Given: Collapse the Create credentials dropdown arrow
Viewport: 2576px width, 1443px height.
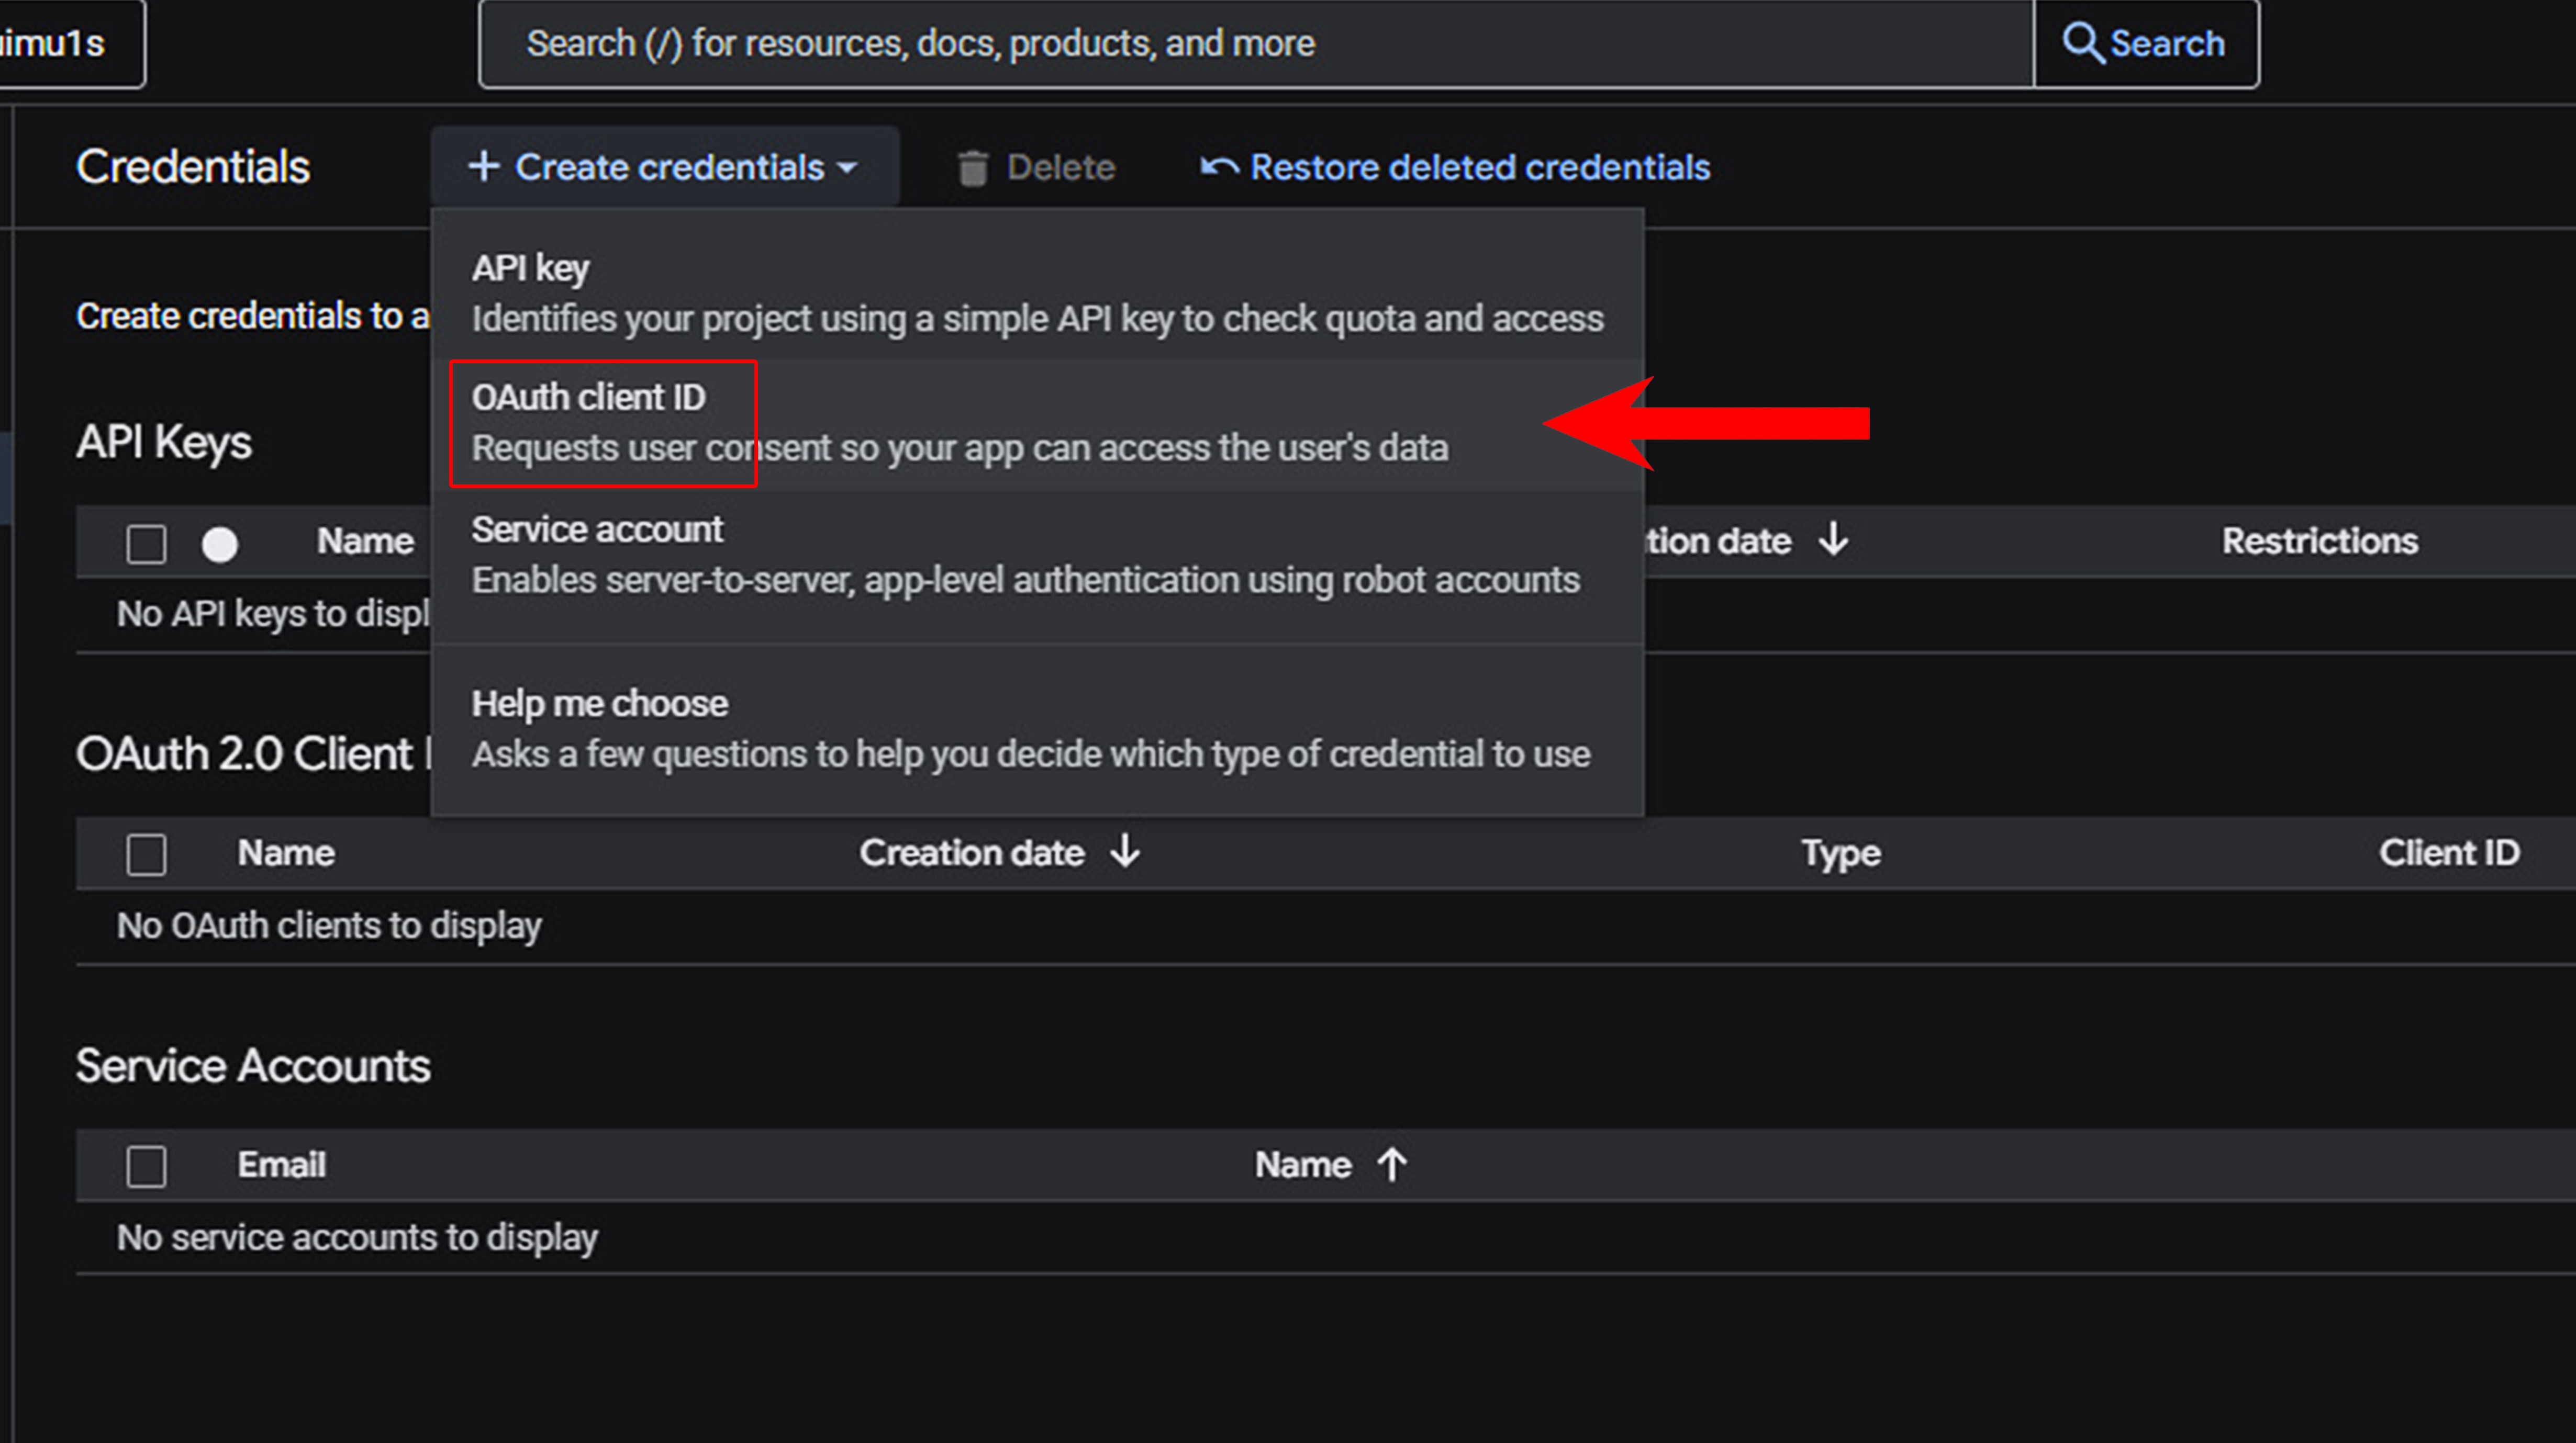Looking at the screenshot, I should pyautogui.click(x=848, y=168).
